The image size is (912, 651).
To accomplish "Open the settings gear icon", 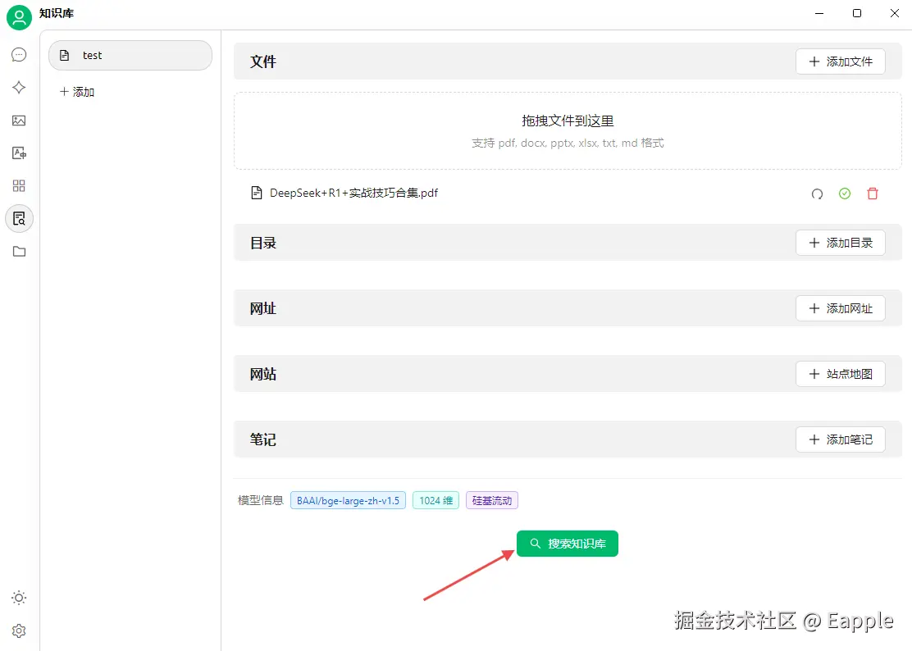I will pyautogui.click(x=19, y=631).
